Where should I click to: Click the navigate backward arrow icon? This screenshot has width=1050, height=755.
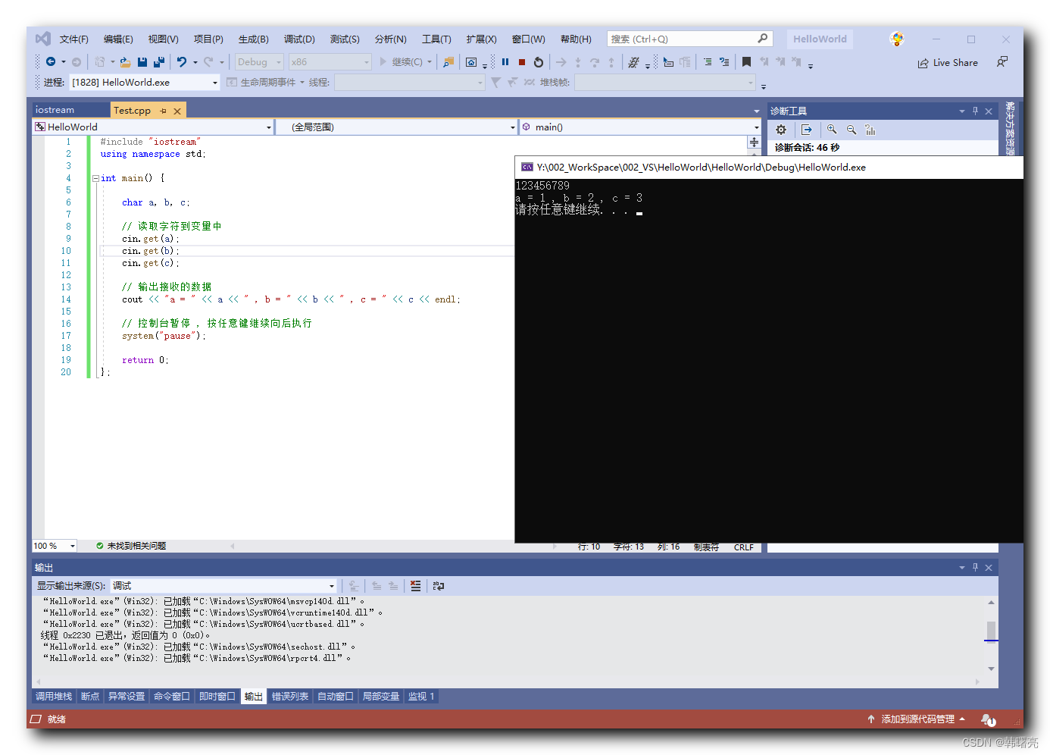pyautogui.click(x=51, y=62)
